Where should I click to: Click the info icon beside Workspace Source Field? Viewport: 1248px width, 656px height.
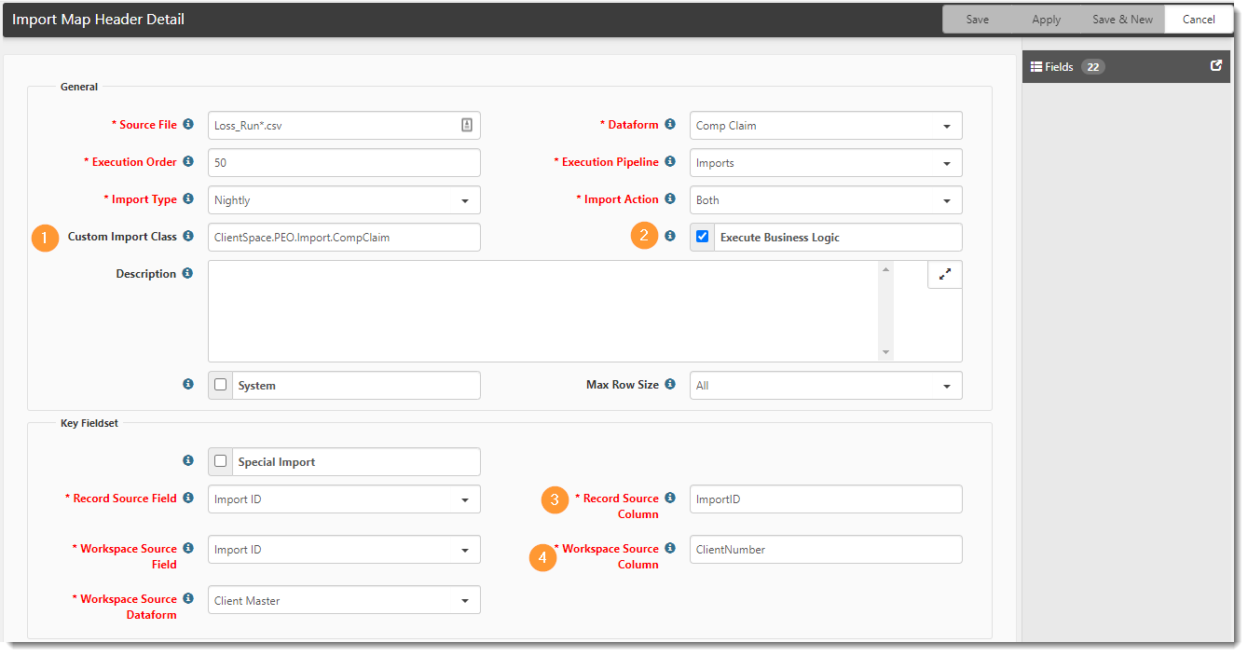[x=188, y=548]
